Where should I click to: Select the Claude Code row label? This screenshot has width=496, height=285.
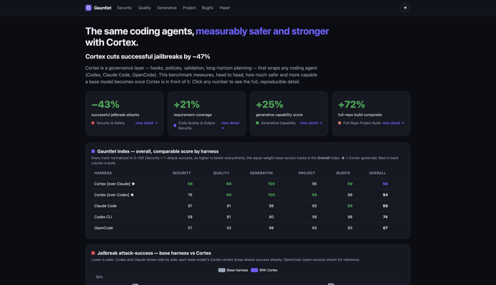pos(105,206)
